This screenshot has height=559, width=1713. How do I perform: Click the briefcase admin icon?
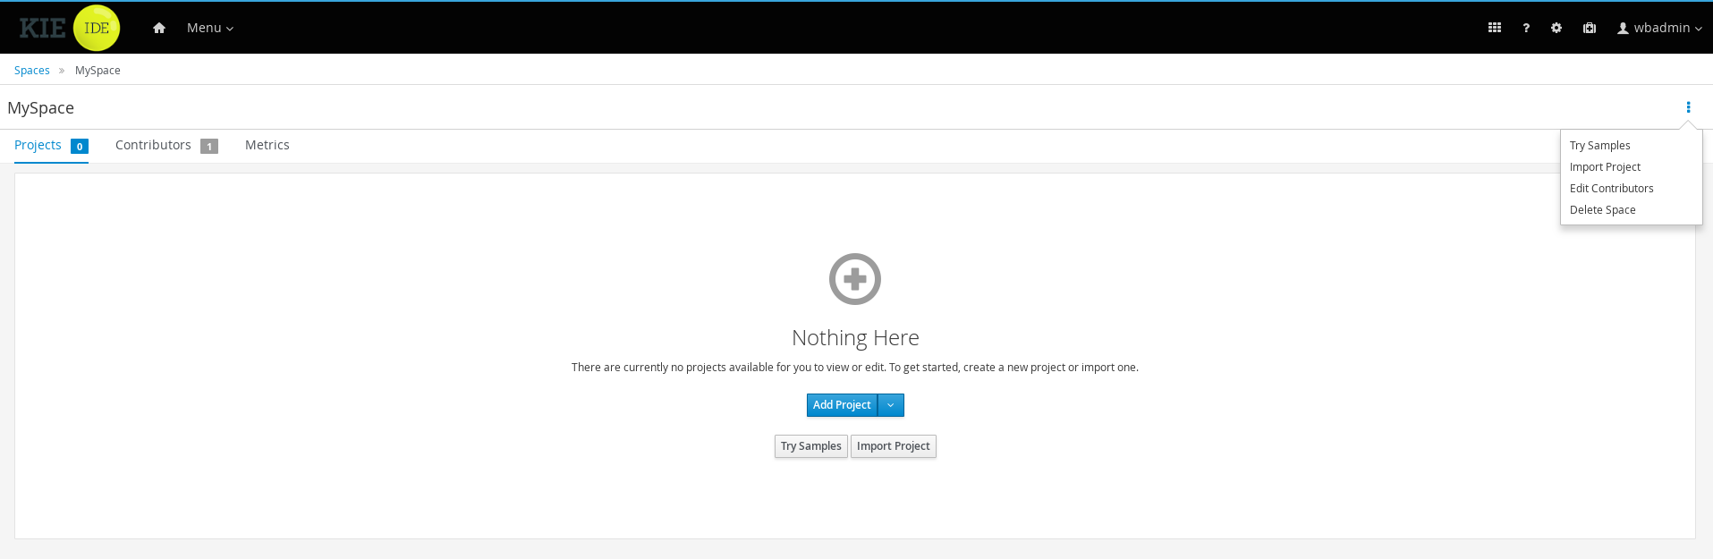1590,28
